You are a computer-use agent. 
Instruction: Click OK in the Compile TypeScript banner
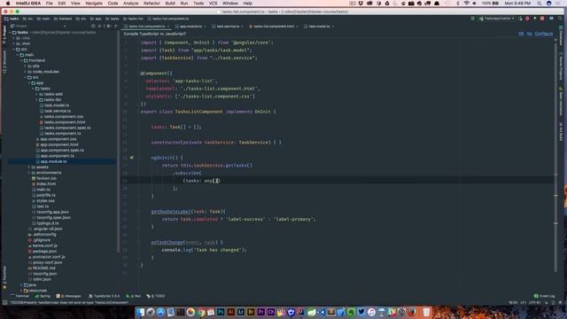521,34
